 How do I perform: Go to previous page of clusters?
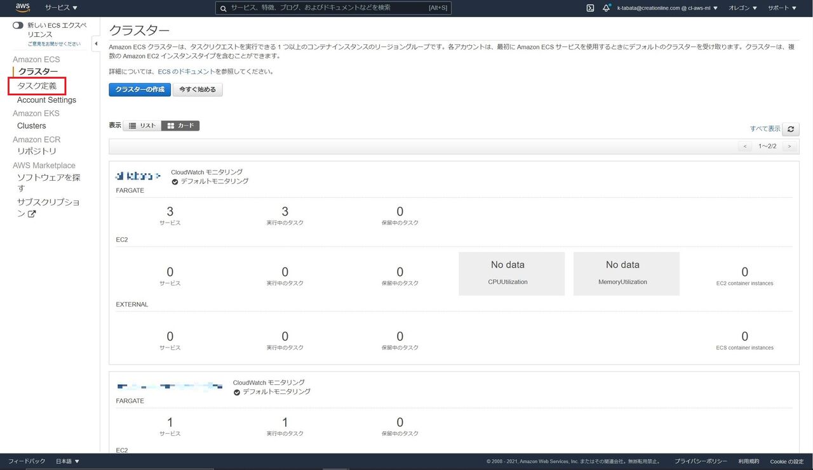tap(745, 147)
